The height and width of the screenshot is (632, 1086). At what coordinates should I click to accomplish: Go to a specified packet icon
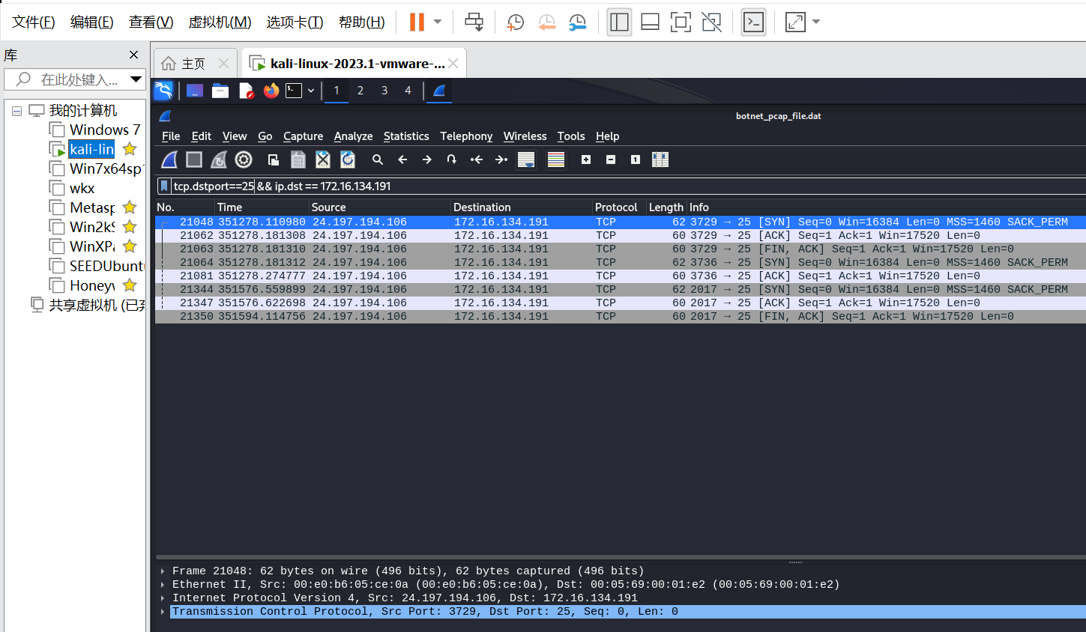[451, 159]
